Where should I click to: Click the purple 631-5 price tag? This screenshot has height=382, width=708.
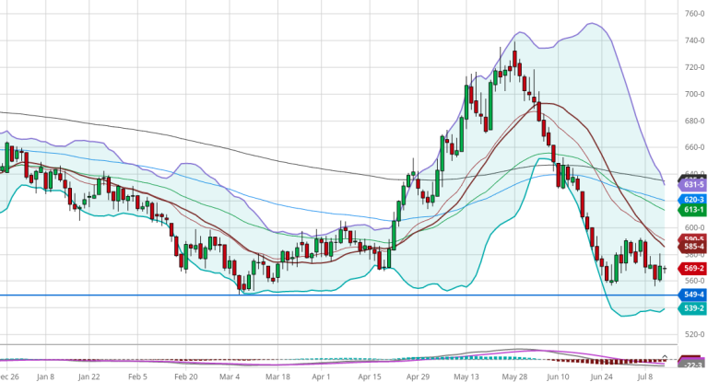(x=693, y=182)
